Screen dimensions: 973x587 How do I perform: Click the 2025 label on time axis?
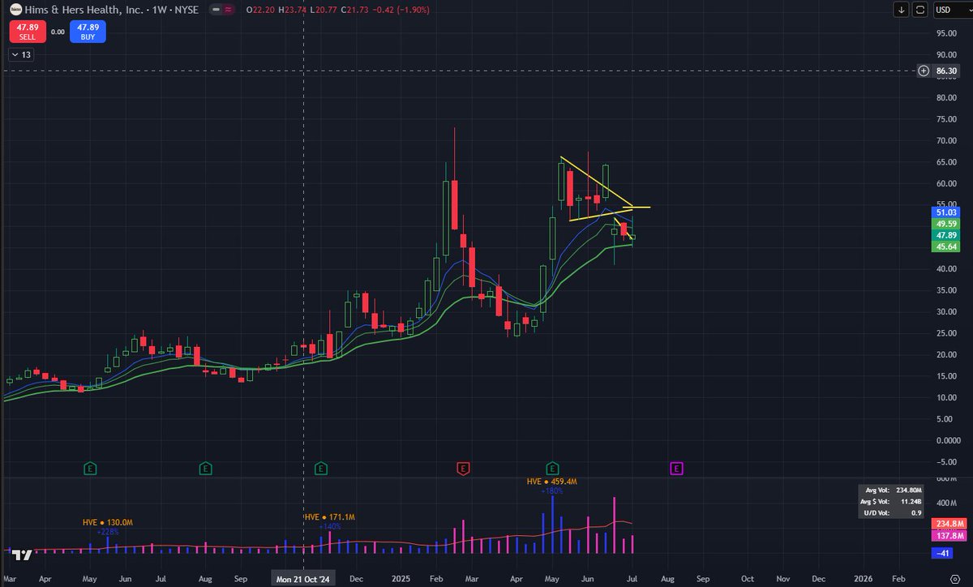400,580
